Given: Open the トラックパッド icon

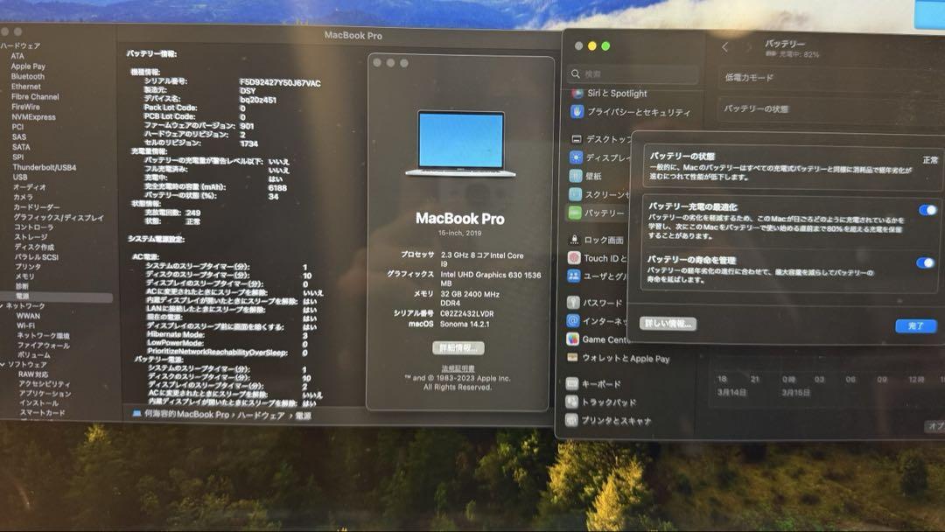Looking at the screenshot, I should 572,402.
